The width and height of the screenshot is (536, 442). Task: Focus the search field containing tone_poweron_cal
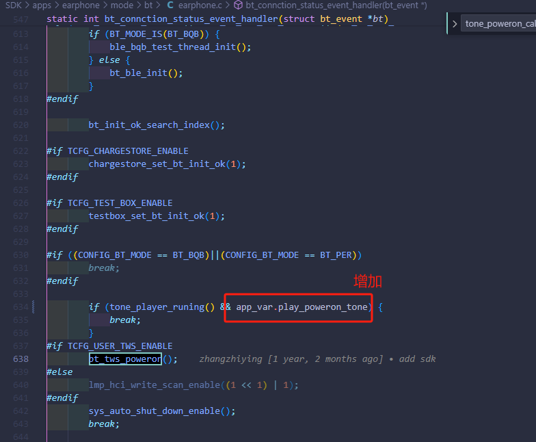[x=499, y=23]
